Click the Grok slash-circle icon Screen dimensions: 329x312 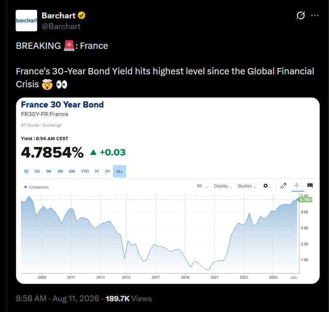pos(300,15)
